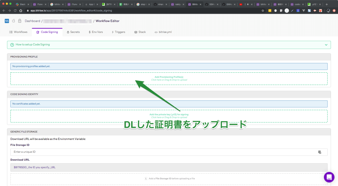Click the yellow extension icon in toolbar
The height and width of the screenshot is (186, 338).
point(270,10)
